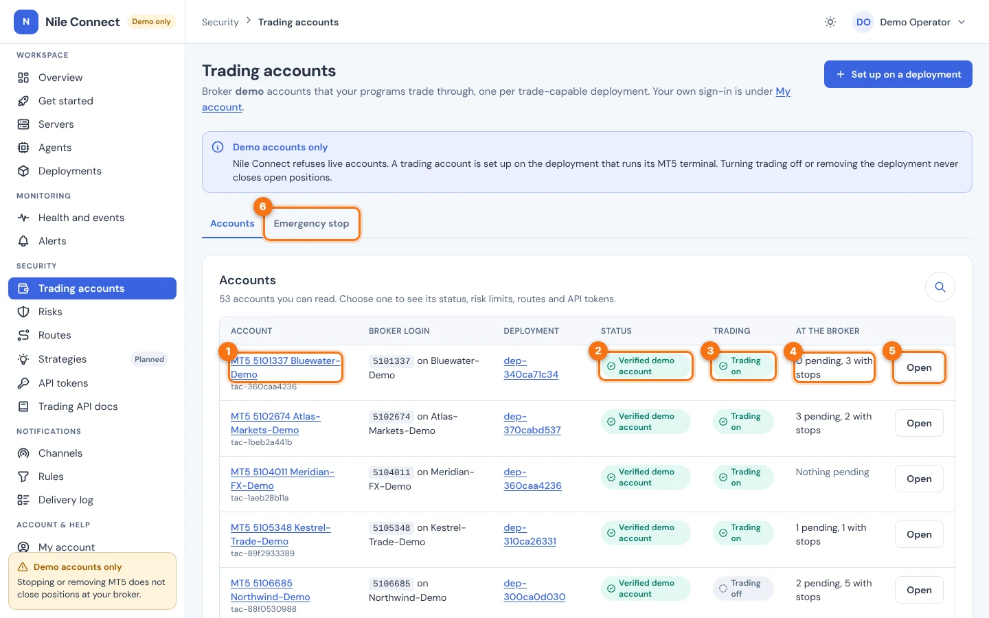The image size is (989, 618).
Task: Open the Risks security page
Action: click(x=92, y=312)
